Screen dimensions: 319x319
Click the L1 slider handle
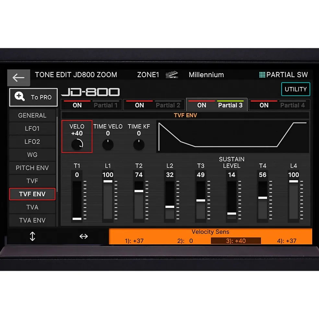click(x=108, y=181)
